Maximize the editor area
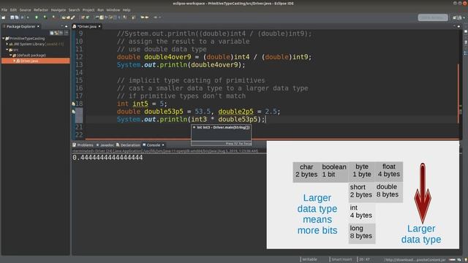468x263 pixels. pyautogui.click(x=458, y=26)
